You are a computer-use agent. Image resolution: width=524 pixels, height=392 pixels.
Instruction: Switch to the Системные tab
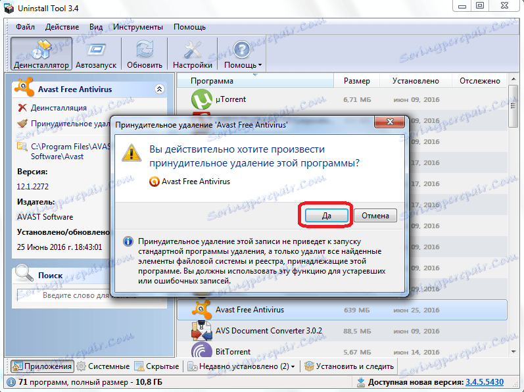coord(103,366)
